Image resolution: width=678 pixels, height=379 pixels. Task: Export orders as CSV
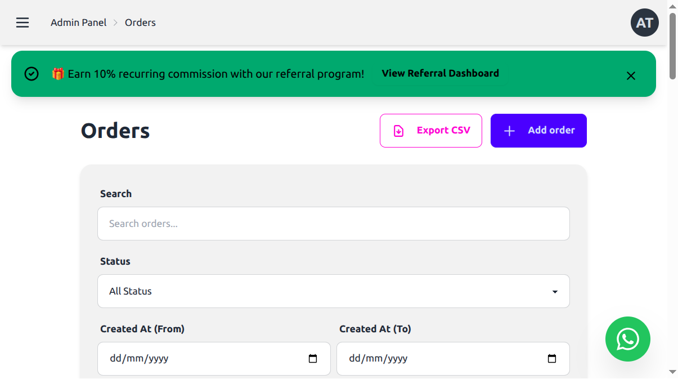click(x=430, y=131)
